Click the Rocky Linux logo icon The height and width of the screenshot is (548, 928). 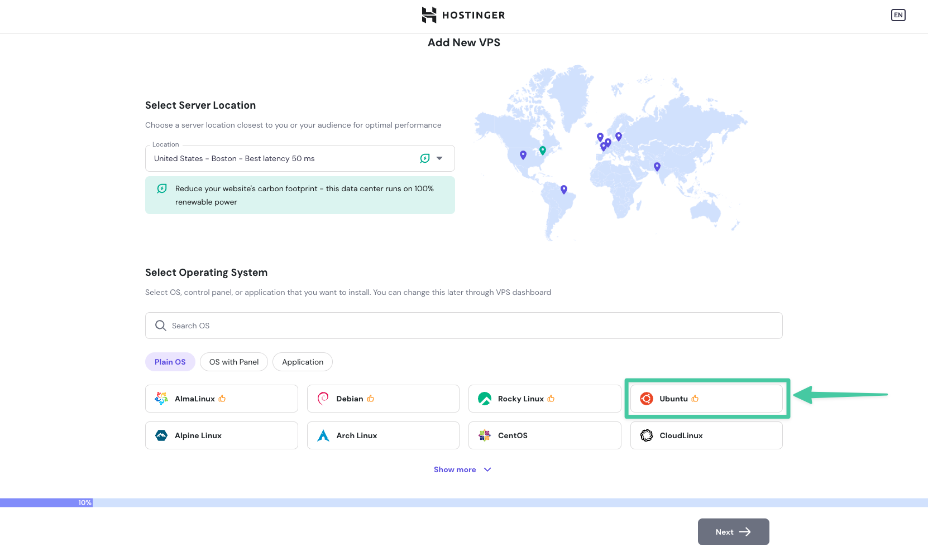click(x=485, y=399)
